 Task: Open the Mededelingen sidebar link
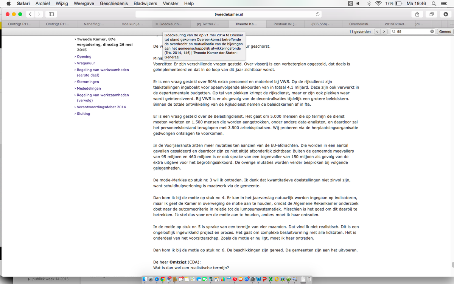point(89,88)
